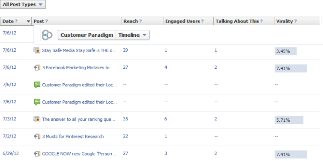The height and width of the screenshot is (161, 323).
Task: Click photo icon beside ranking questions post
Action: click(37, 119)
